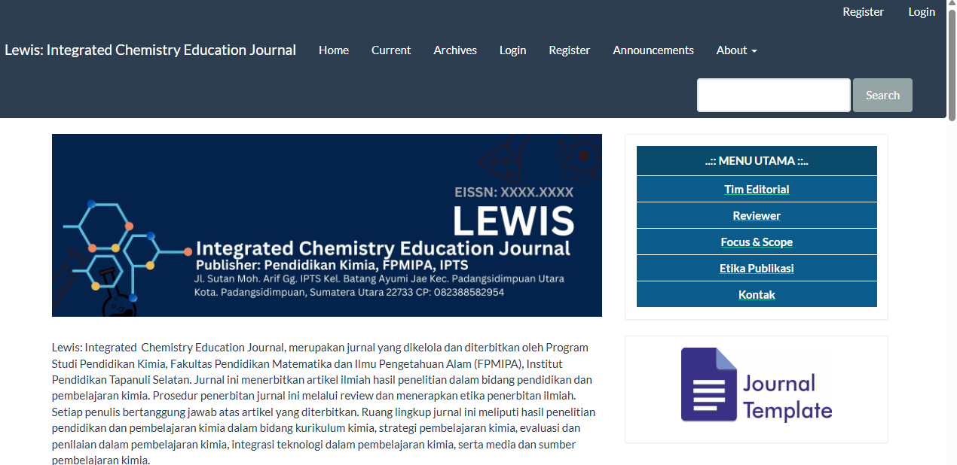Select Current from the navigation bar
The height and width of the screenshot is (465, 957).
[391, 50]
